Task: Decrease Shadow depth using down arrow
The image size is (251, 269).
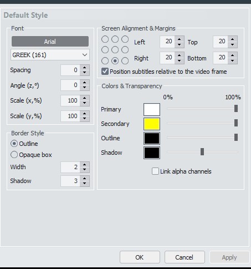Action: click(x=85, y=184)
